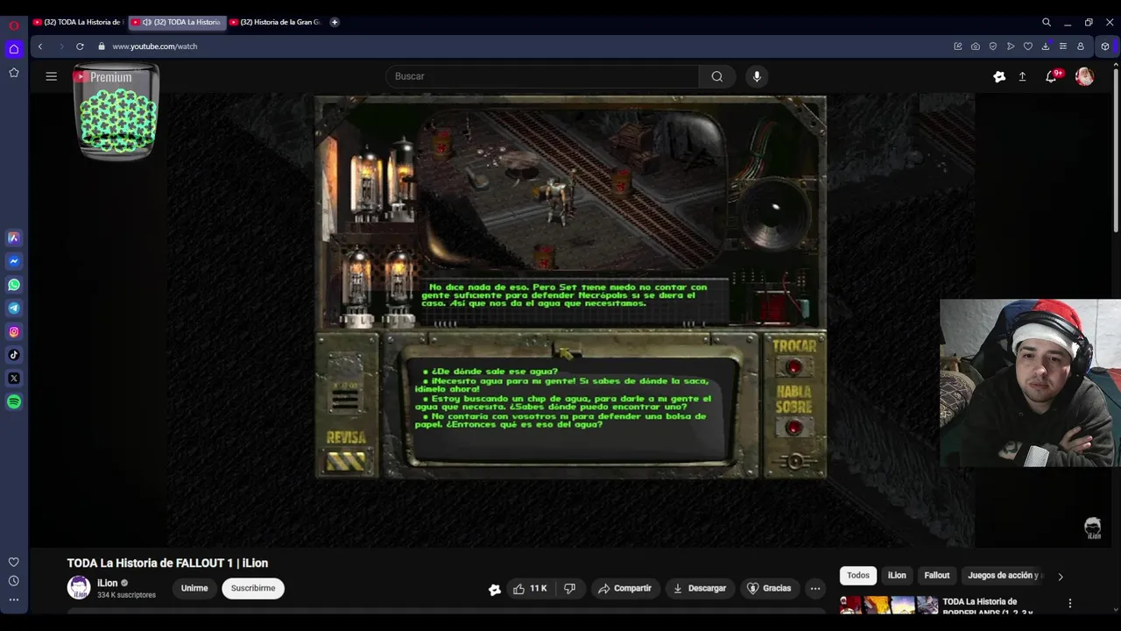This screenshot has height=631, width=1121.
Task: Open X (Twitter) in the sidebar
Action: coord(14,379)
